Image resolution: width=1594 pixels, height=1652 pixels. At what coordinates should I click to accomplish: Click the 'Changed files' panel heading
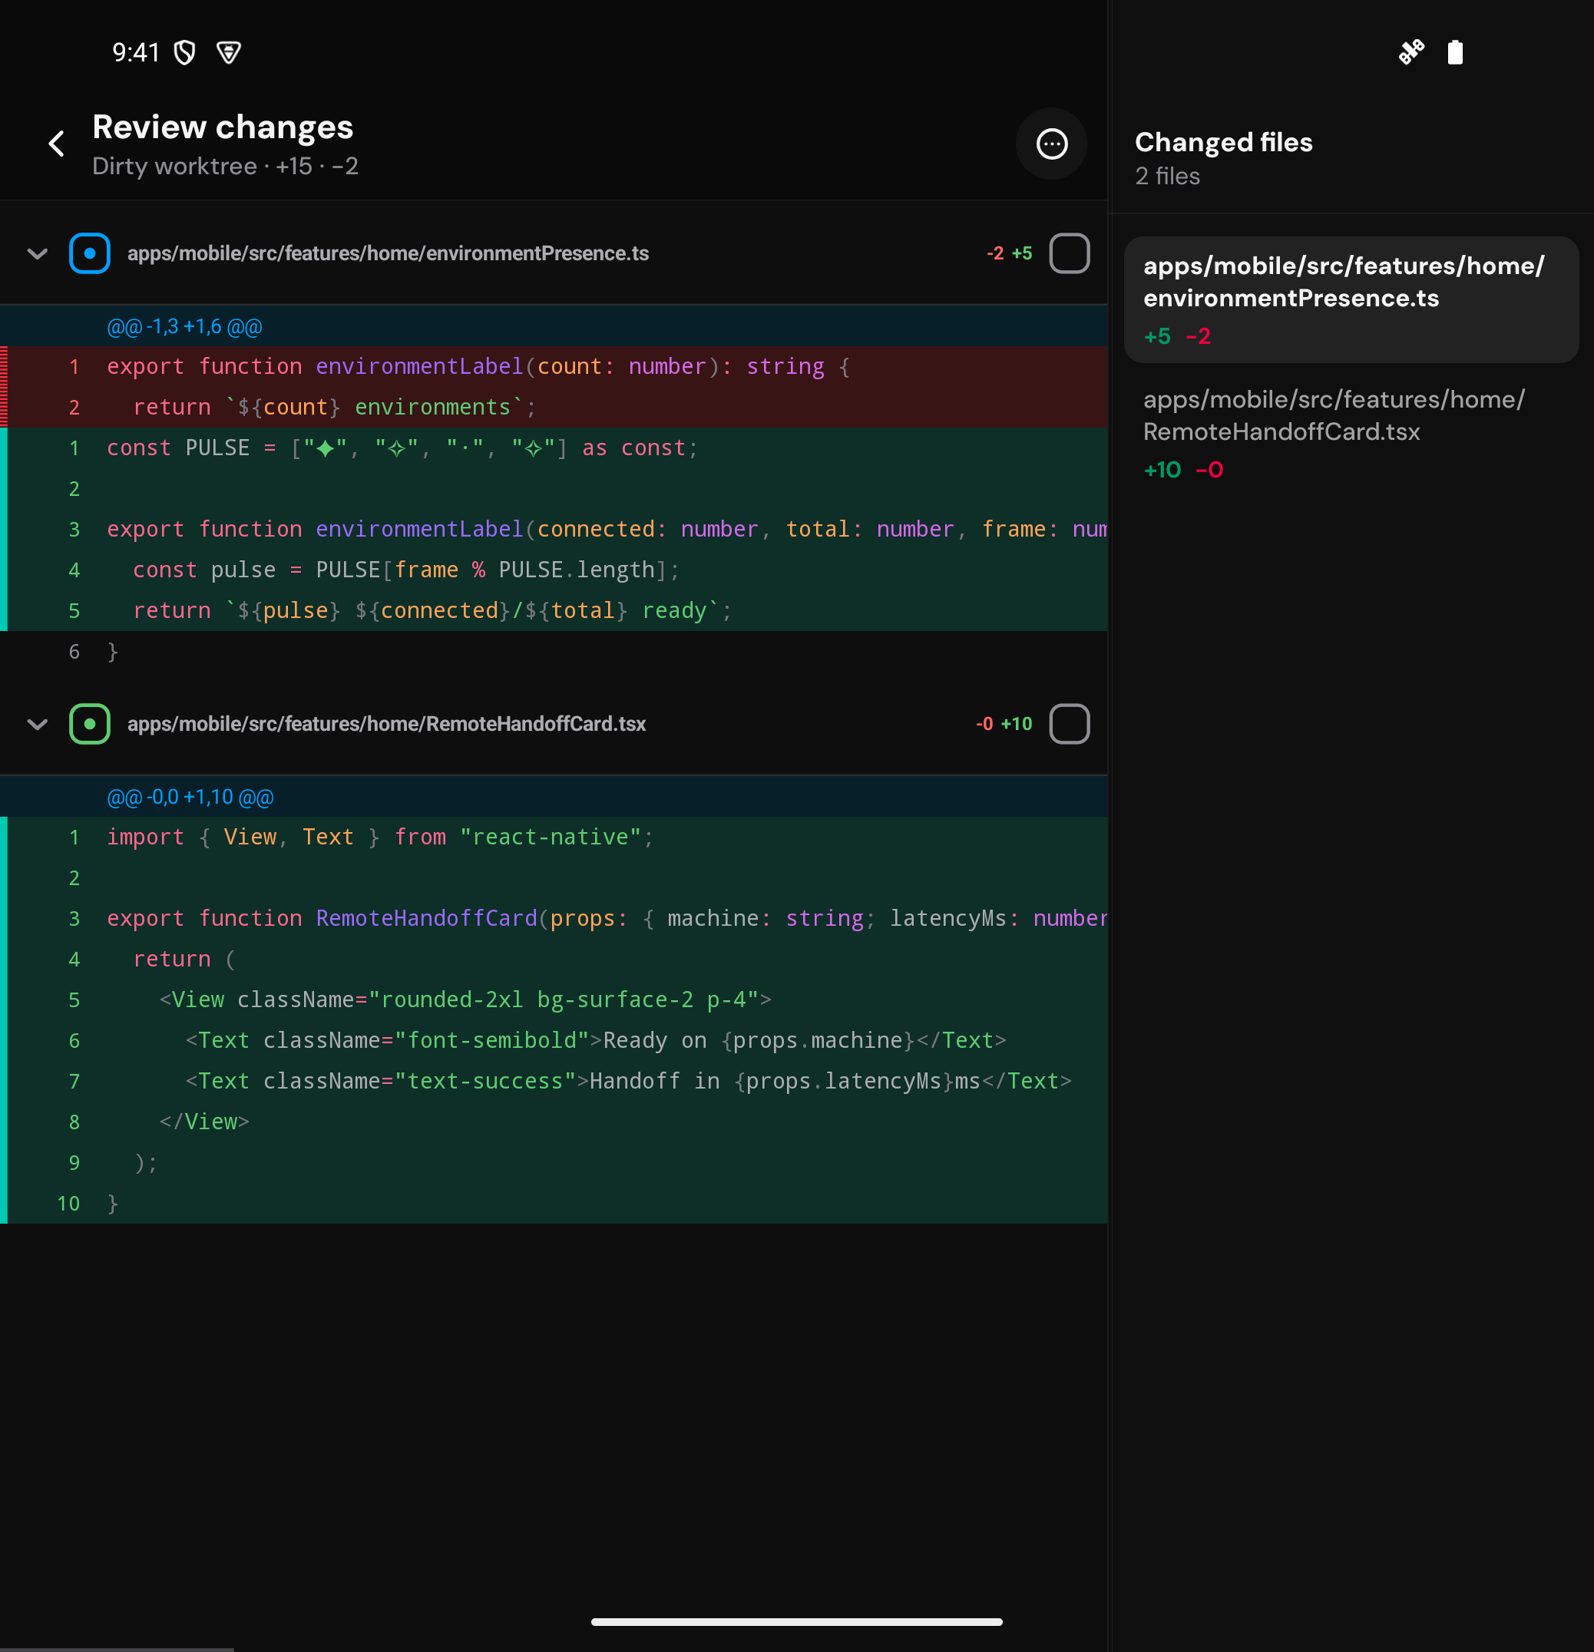click(x=1223, y=141)
